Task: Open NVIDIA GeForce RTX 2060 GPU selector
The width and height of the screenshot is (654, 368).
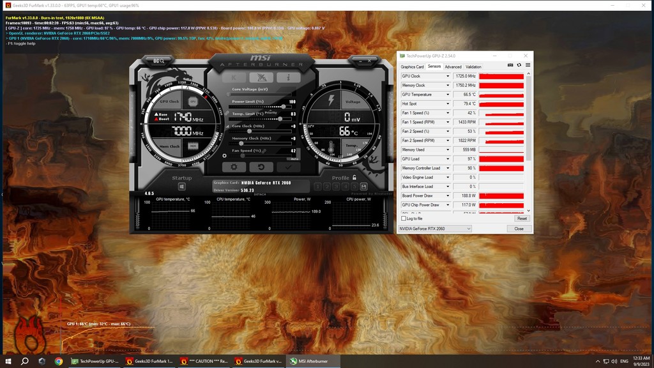Action: 435,229
